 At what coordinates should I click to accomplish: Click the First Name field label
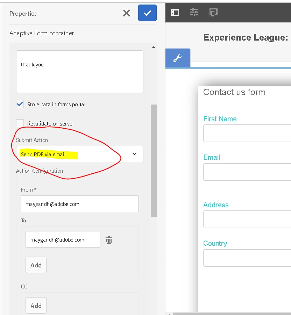click(x=220, y=119)
